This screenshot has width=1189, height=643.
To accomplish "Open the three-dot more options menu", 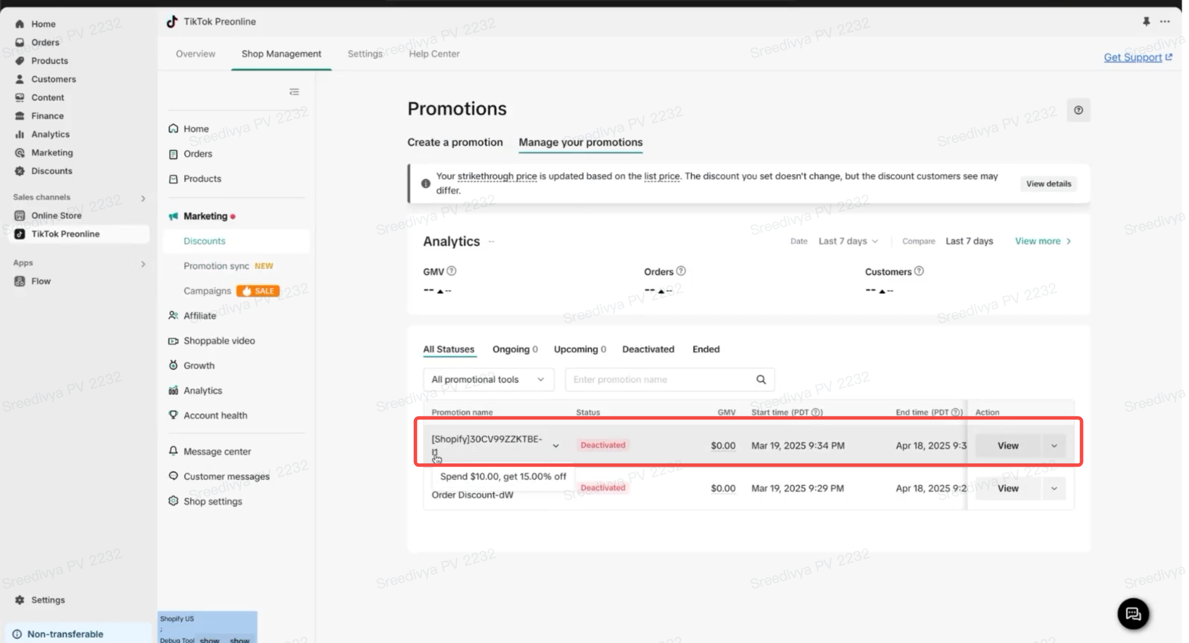I will pyautogui.click(x=1165, y=21).
